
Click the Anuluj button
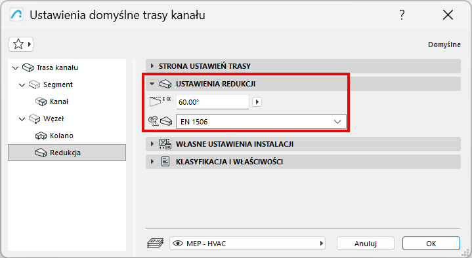click(366, 244)
